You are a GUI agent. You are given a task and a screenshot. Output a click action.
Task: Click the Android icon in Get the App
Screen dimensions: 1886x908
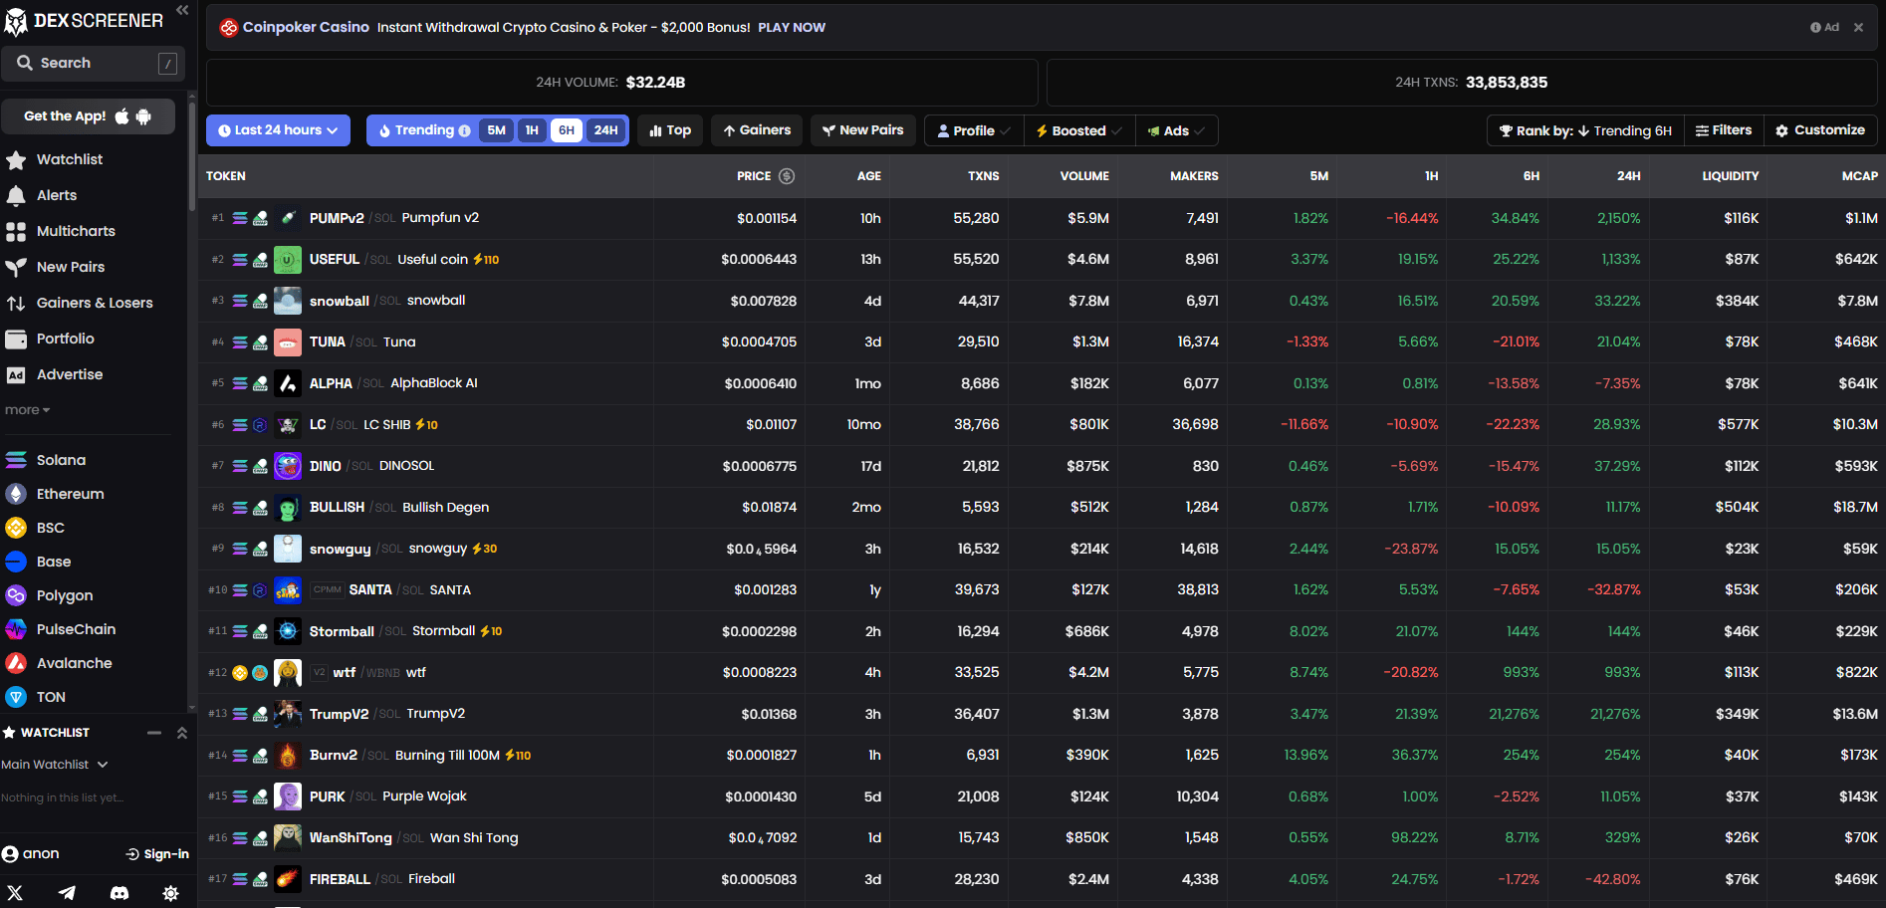pyautogui.click(x=143, y=116)
